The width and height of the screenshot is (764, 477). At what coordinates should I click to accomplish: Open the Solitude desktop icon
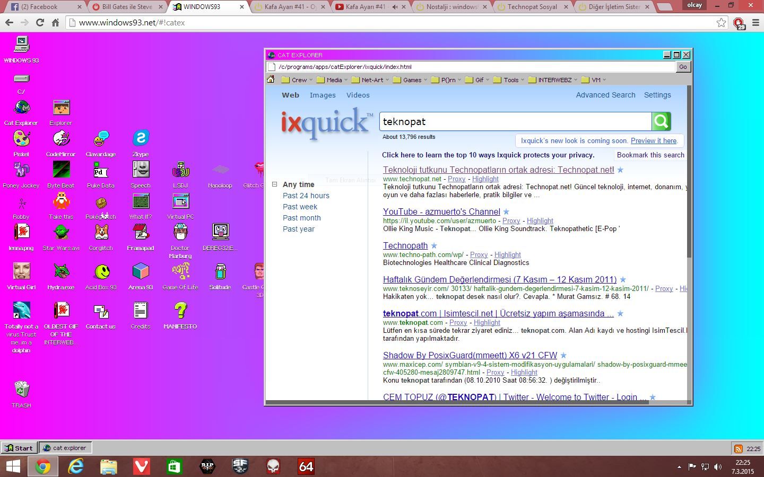pyautogui.click(x=220, y=277)
